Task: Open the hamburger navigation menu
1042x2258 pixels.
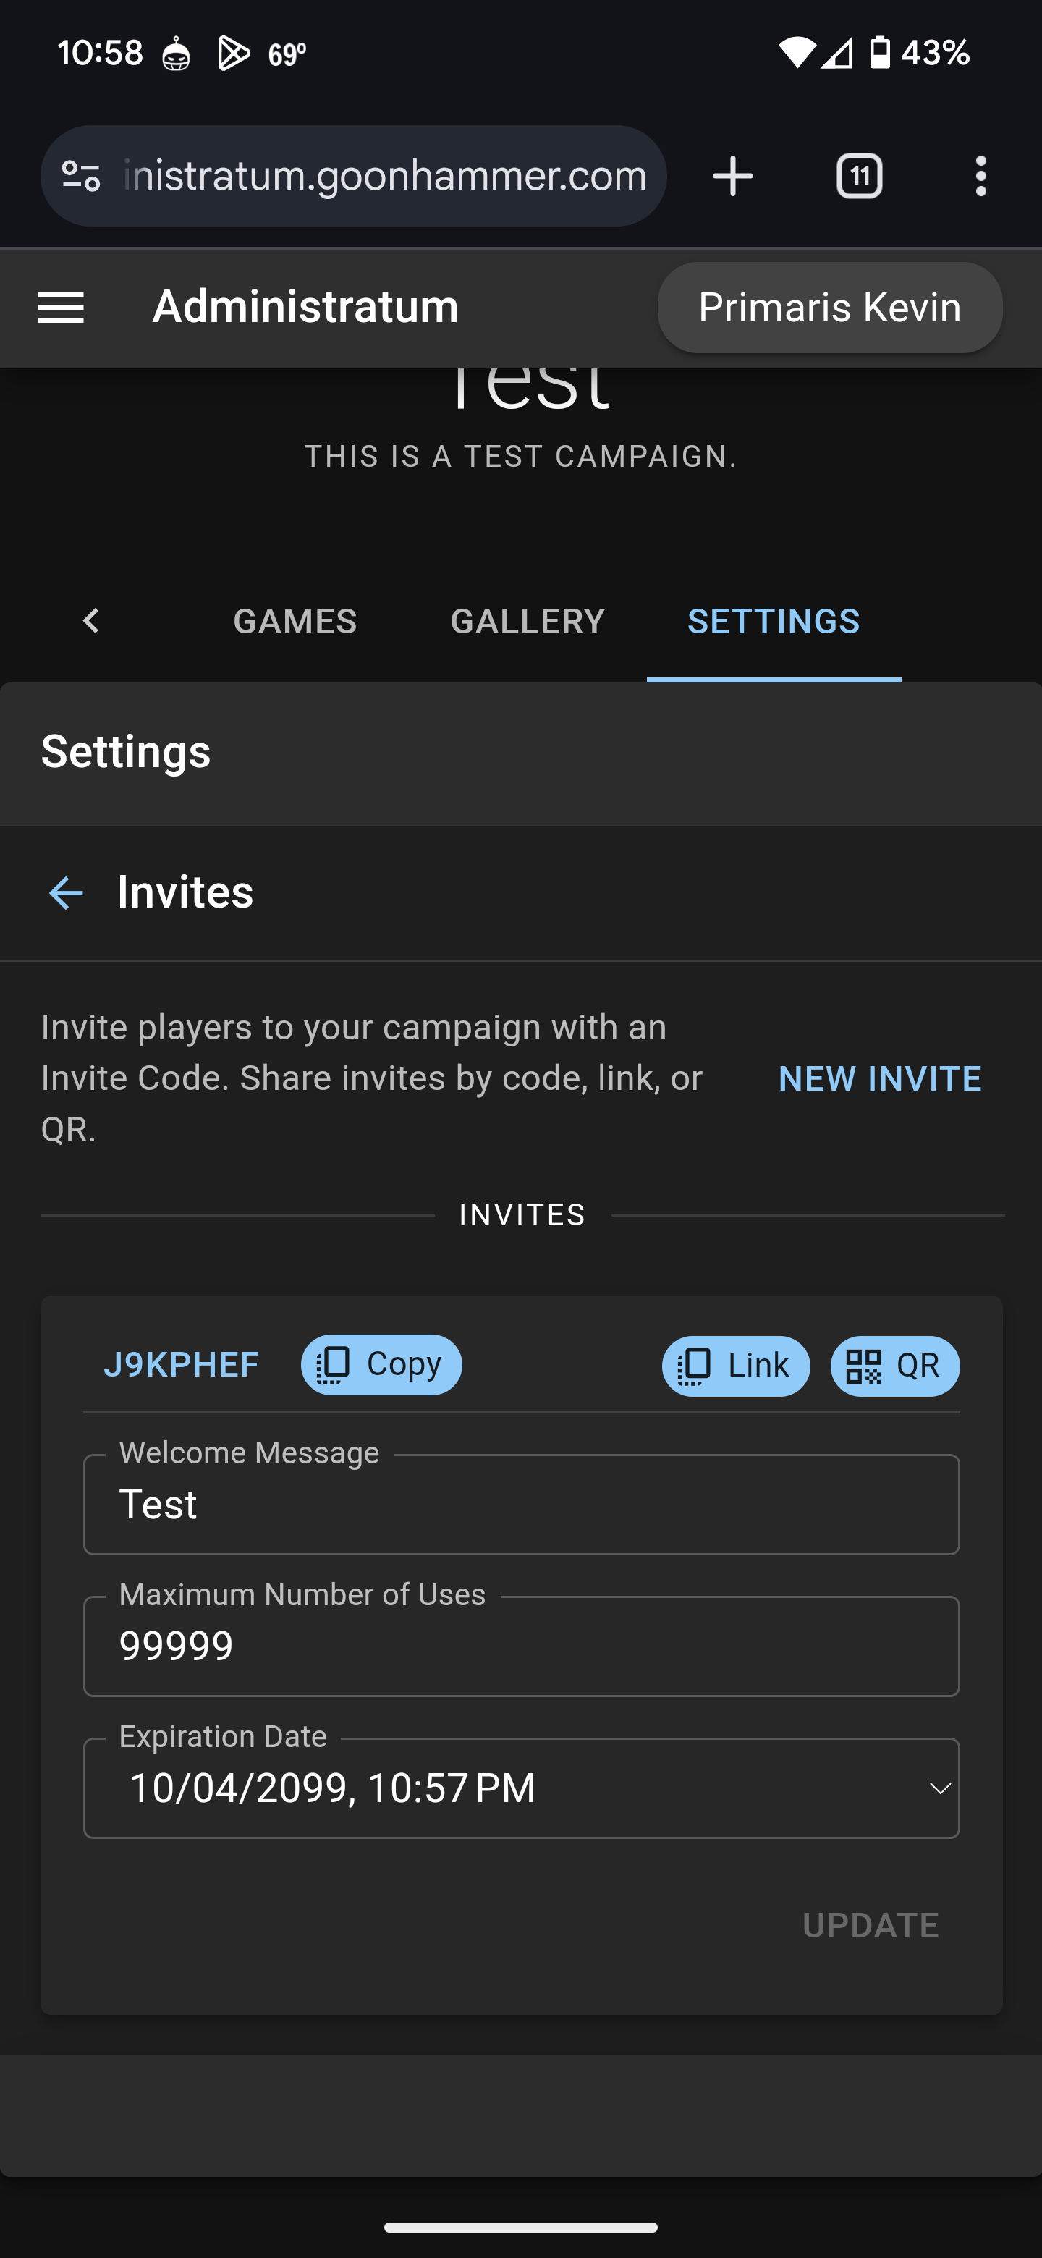Action: click(x=61, y=308)
